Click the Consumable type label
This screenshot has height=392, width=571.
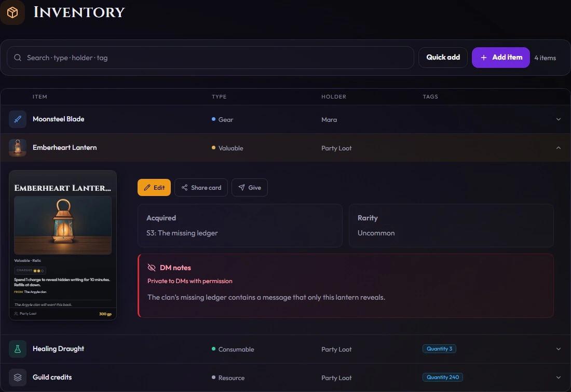point(236,349)
